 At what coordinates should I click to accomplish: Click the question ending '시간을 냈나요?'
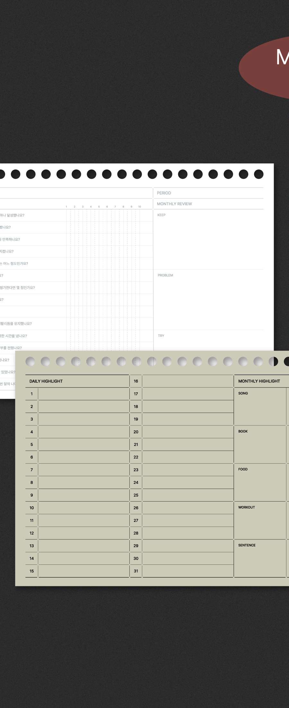(x=13, y=336)
